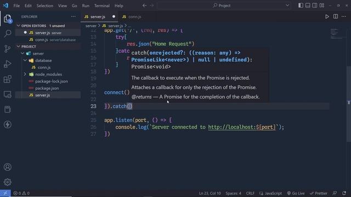Click server breadcrumb in editor path
This screenshot has width=351, height=197.
click(x=91, y=26)
